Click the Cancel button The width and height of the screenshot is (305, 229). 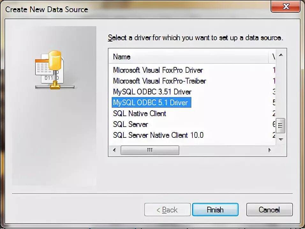point(269,210)
